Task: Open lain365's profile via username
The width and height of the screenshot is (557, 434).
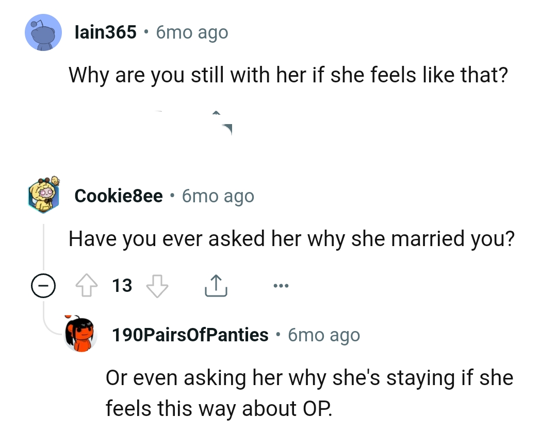Action: tap(105, 32)
